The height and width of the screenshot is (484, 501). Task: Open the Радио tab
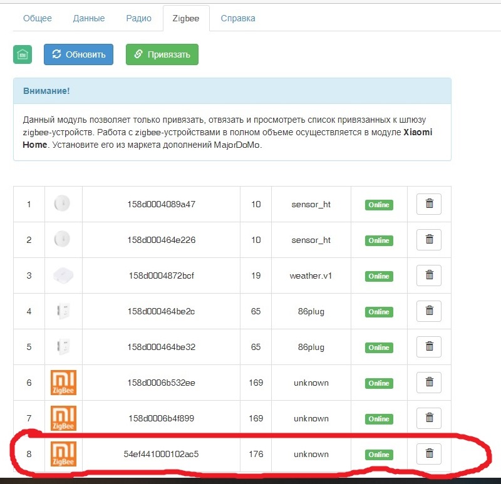click(x=138, y=18)
